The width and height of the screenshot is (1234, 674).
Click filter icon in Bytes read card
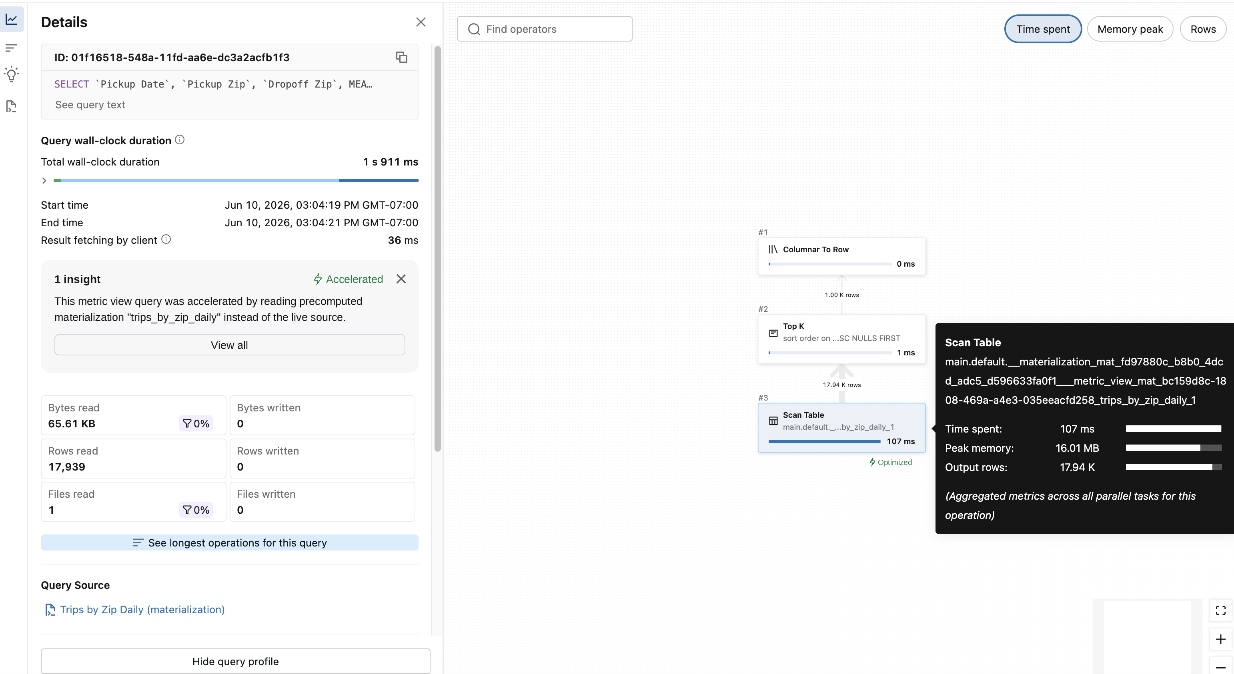point(187,424)
